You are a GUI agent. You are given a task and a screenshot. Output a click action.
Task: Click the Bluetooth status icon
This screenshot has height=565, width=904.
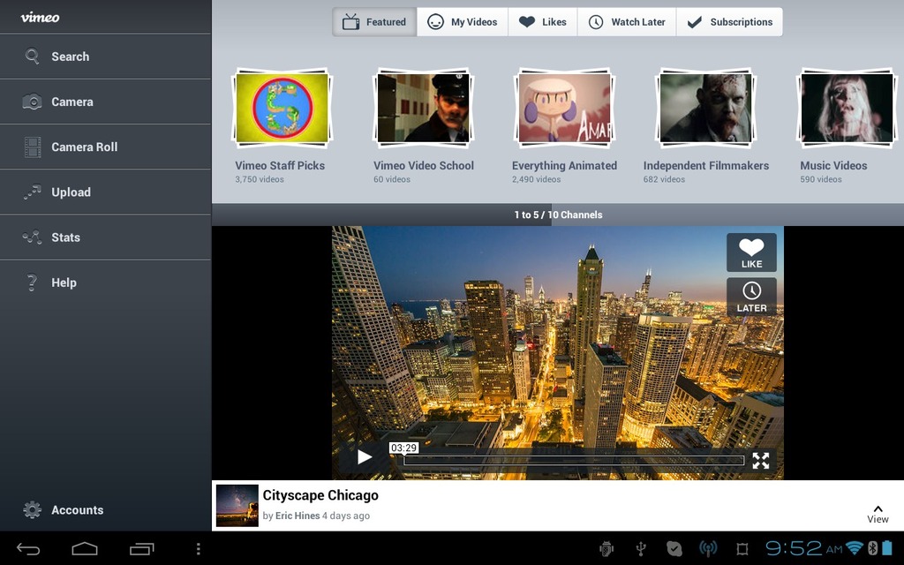872,547
